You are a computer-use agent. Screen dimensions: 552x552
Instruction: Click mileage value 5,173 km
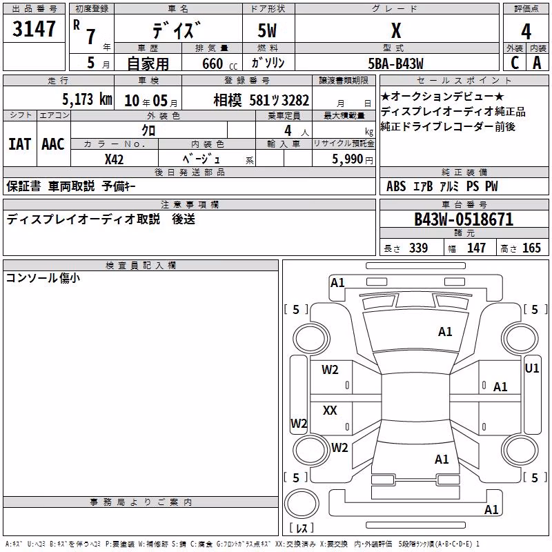(87, 99)
